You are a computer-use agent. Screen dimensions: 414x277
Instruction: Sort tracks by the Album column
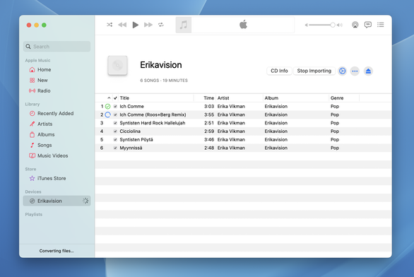click(296, 98)
